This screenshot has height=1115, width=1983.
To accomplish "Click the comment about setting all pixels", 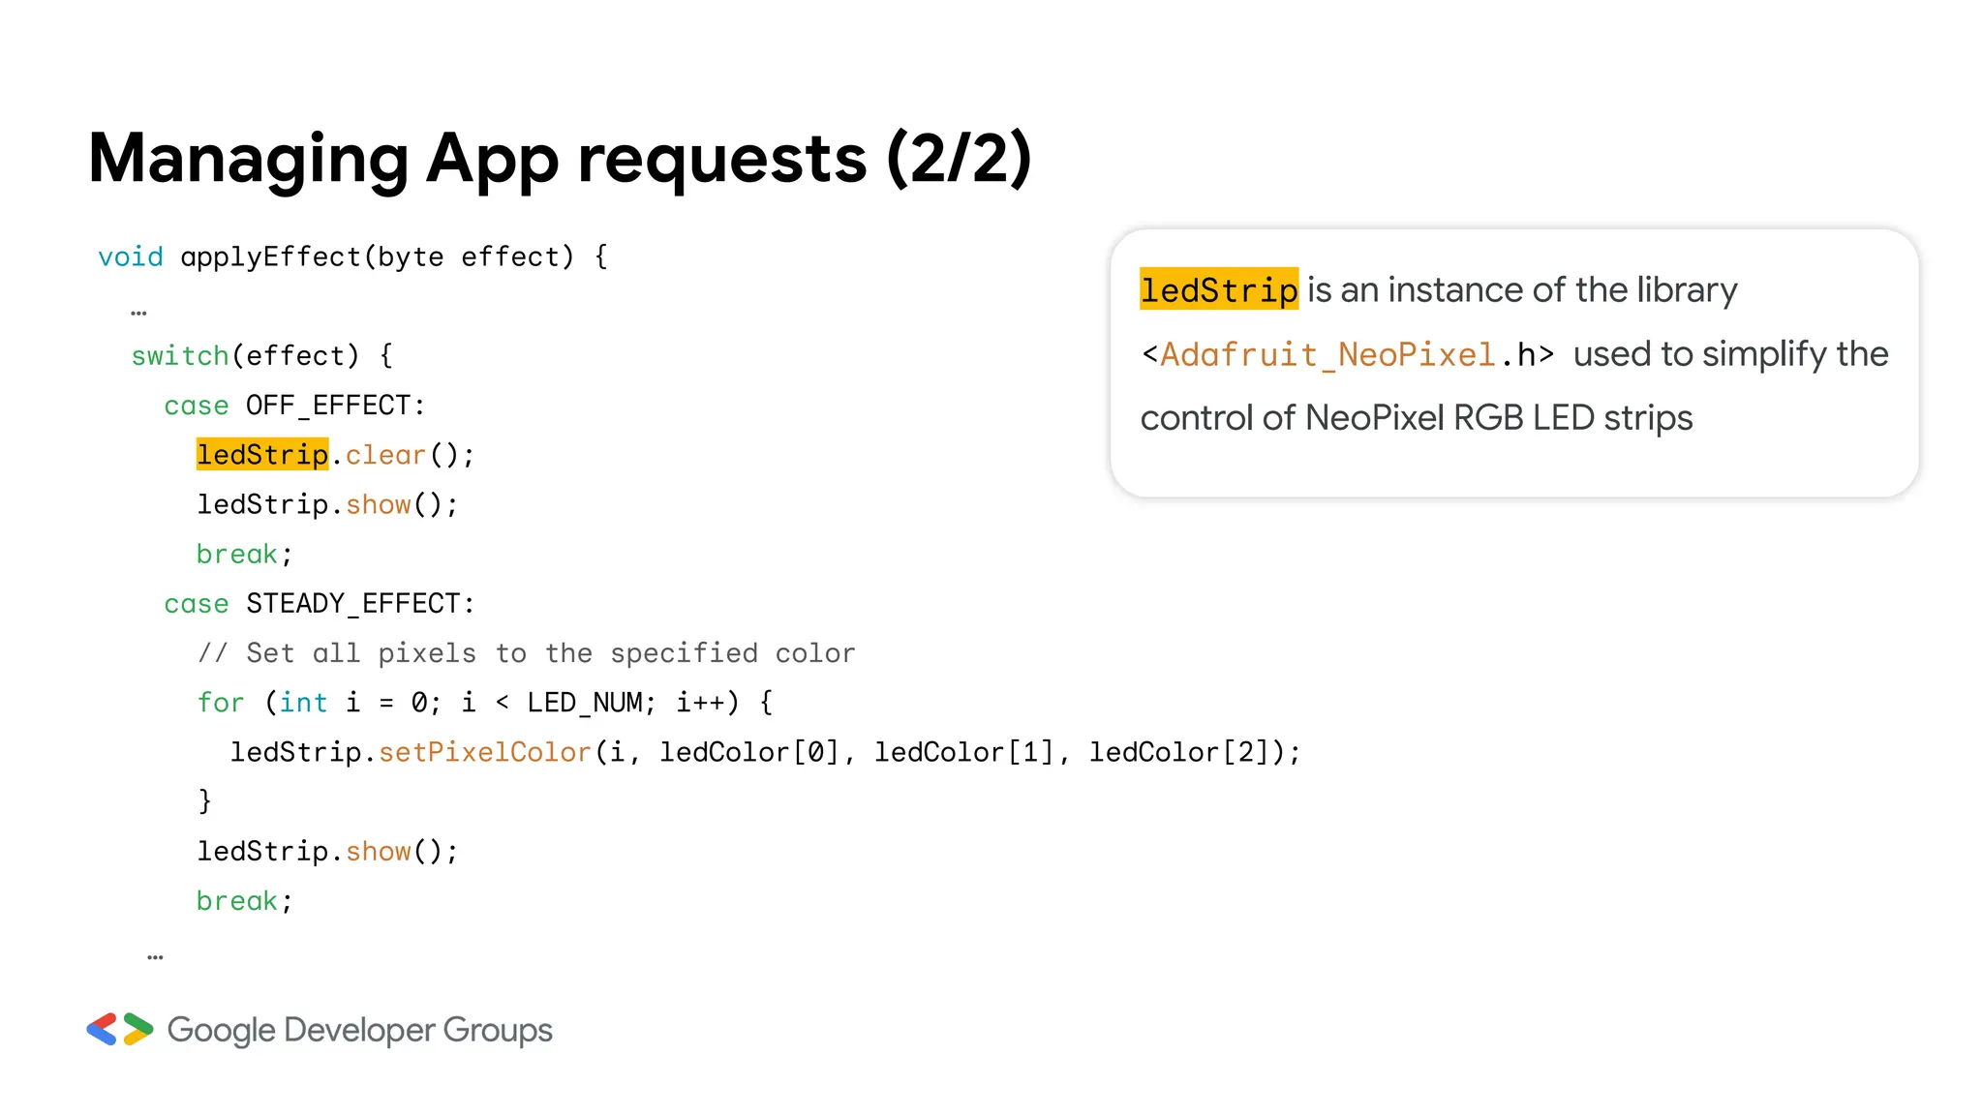I will tap(526, 653).
